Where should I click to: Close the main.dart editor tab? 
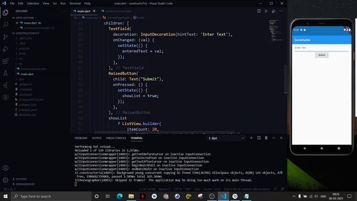94,11
